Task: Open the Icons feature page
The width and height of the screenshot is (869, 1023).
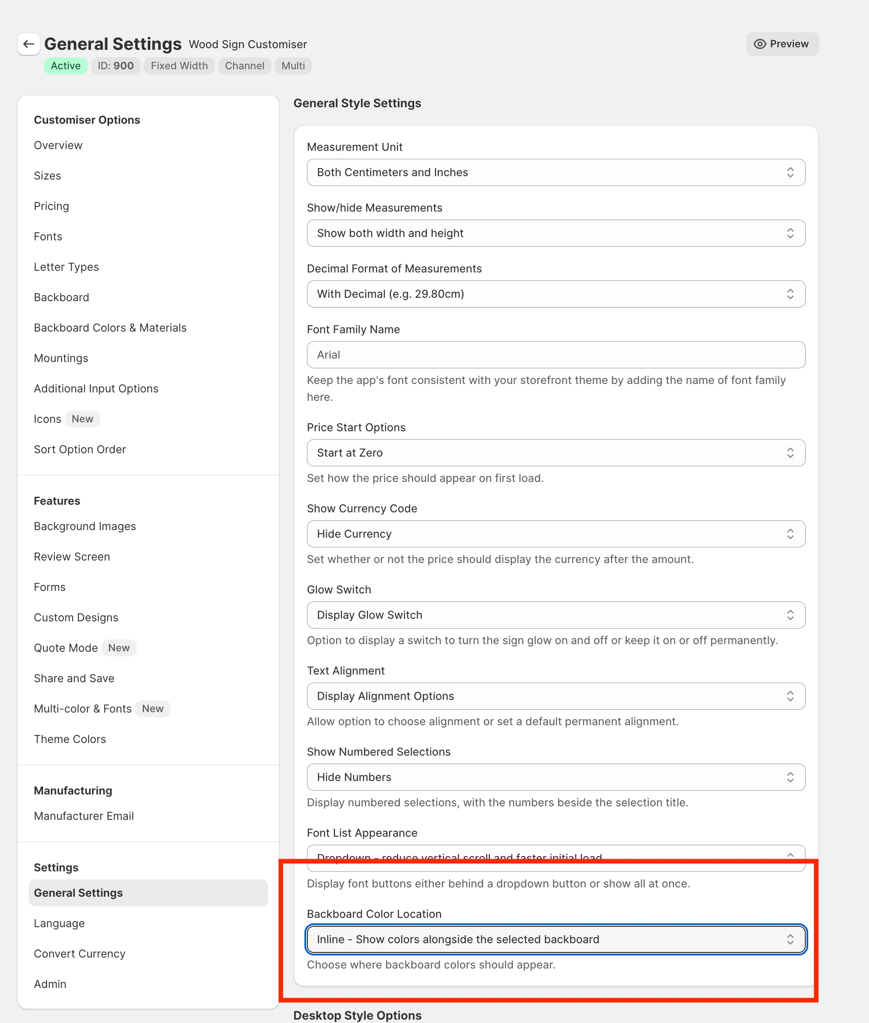Action: coord(47,418)
